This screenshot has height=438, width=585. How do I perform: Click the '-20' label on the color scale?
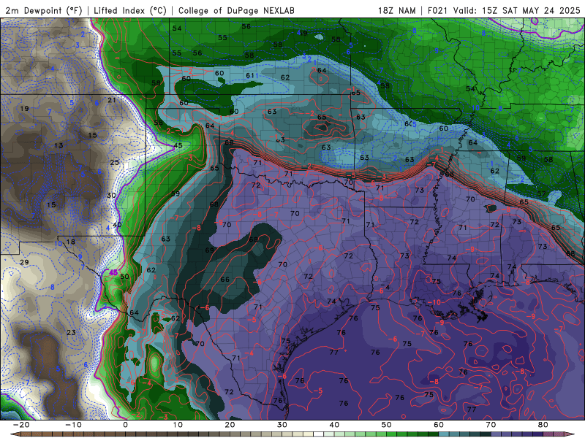click(x=20, y=425)
